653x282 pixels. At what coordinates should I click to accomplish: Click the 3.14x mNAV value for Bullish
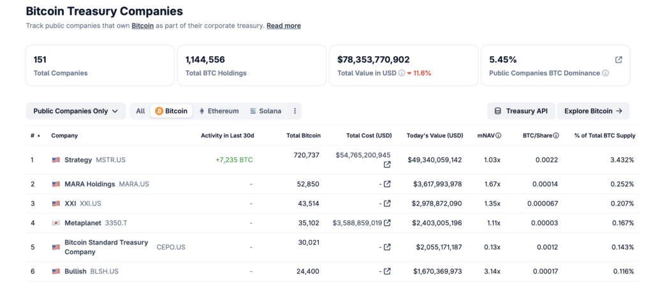coord(492,271)
